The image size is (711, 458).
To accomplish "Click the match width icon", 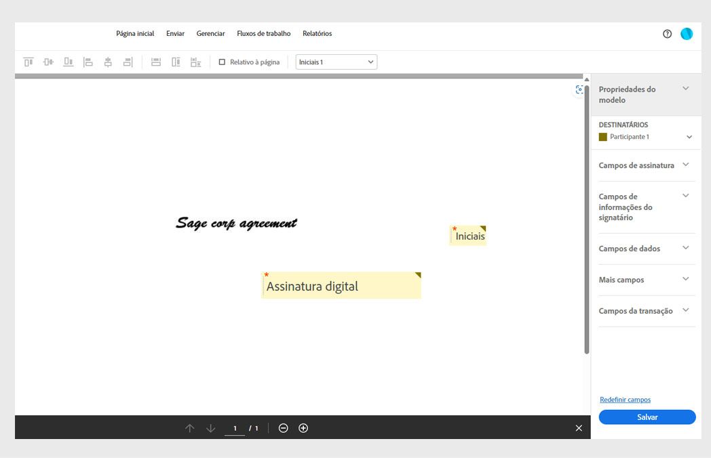I will [x=156, y=62].
